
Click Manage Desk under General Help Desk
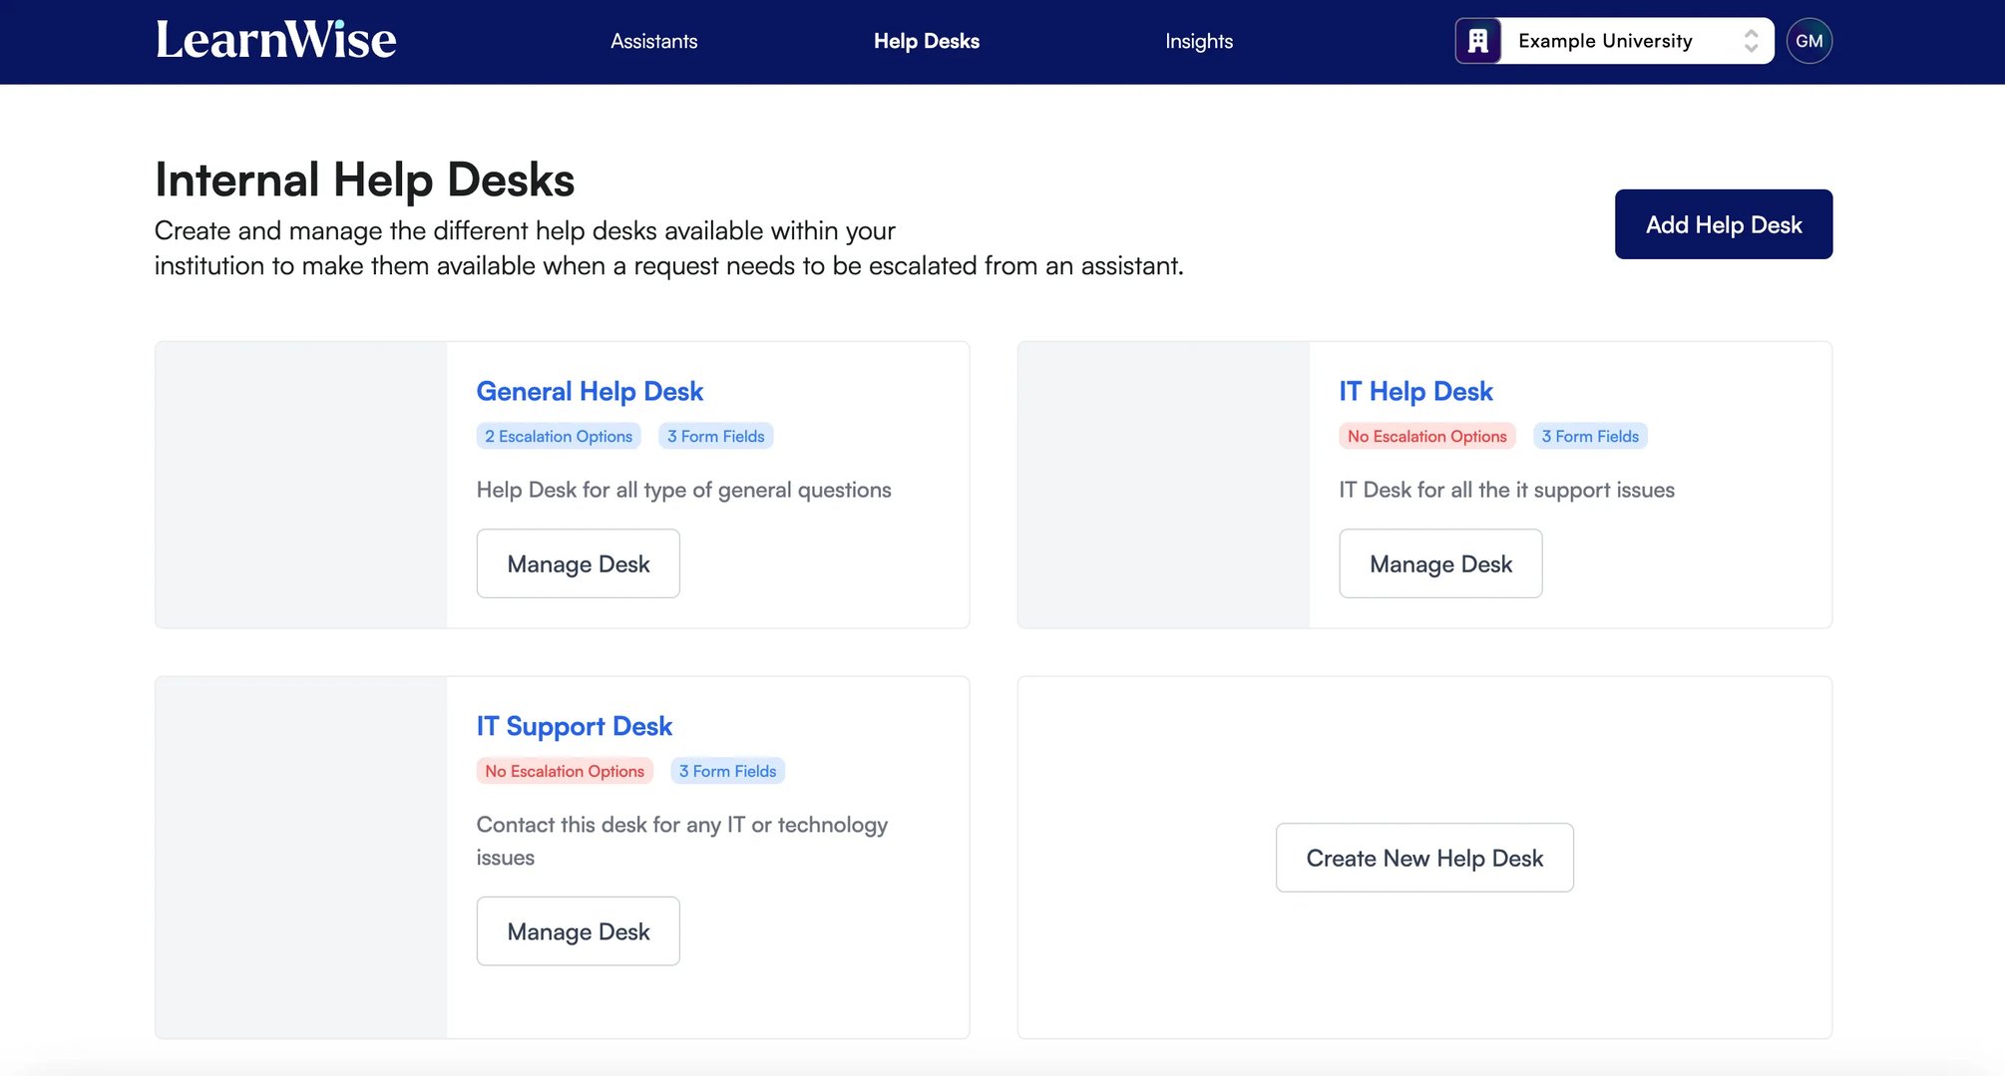point(579,564)
